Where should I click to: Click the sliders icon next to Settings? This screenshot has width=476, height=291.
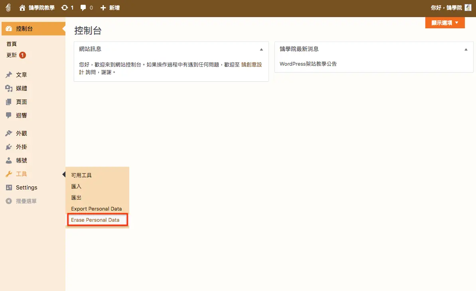9,187
